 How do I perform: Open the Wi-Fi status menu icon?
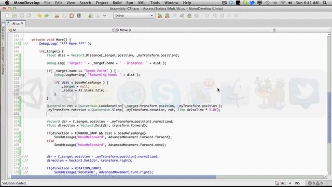tap(283, 3)
